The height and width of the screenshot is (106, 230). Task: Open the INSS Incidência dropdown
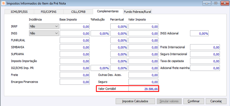(x=44, y=33)
